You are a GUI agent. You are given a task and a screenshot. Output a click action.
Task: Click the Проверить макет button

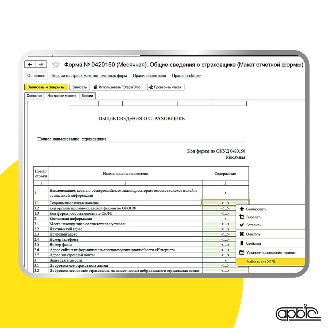pyautogui.click(x=166, y=87)
